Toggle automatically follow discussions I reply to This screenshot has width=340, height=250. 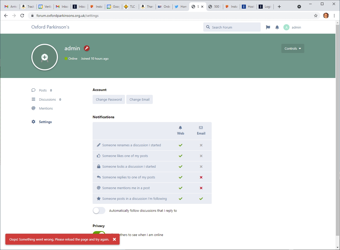[x=99, y=210]
